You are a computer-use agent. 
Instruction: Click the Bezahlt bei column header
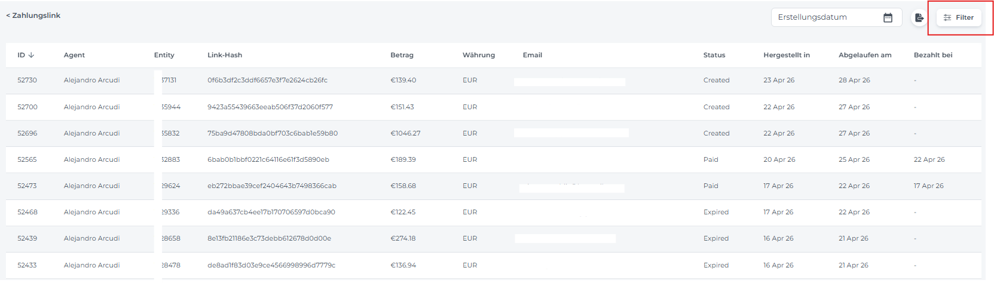point(933,55)
